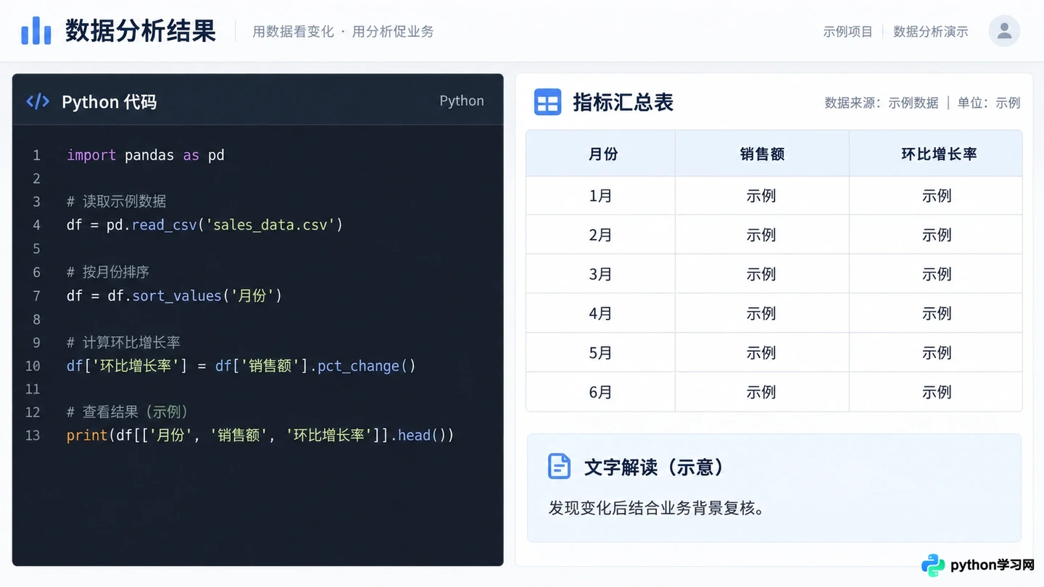Open the 示例项目 link in the header
The width and height of the screenshot is (1044, 587).
pos(848,32)
